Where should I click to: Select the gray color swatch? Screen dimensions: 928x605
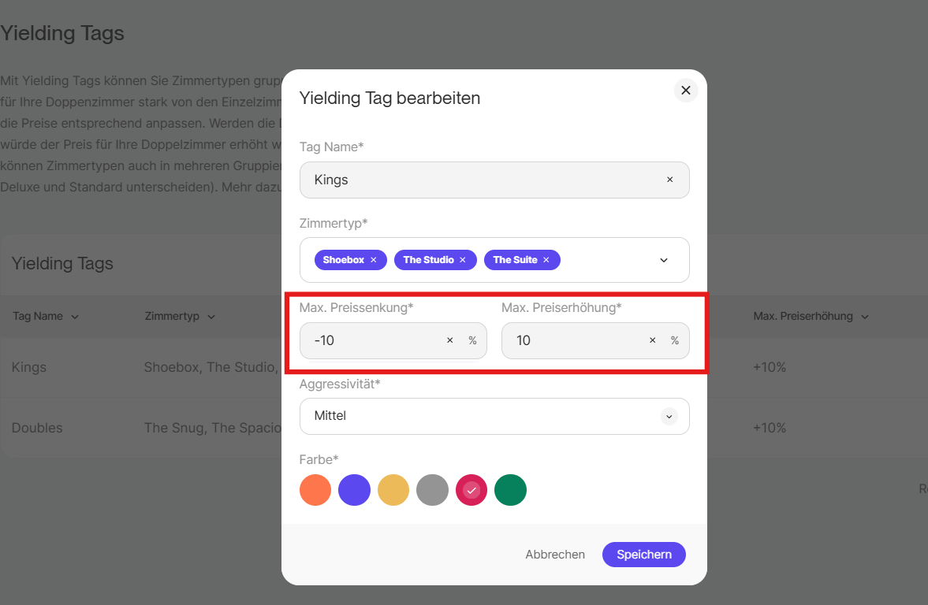[x=432, y=490]
